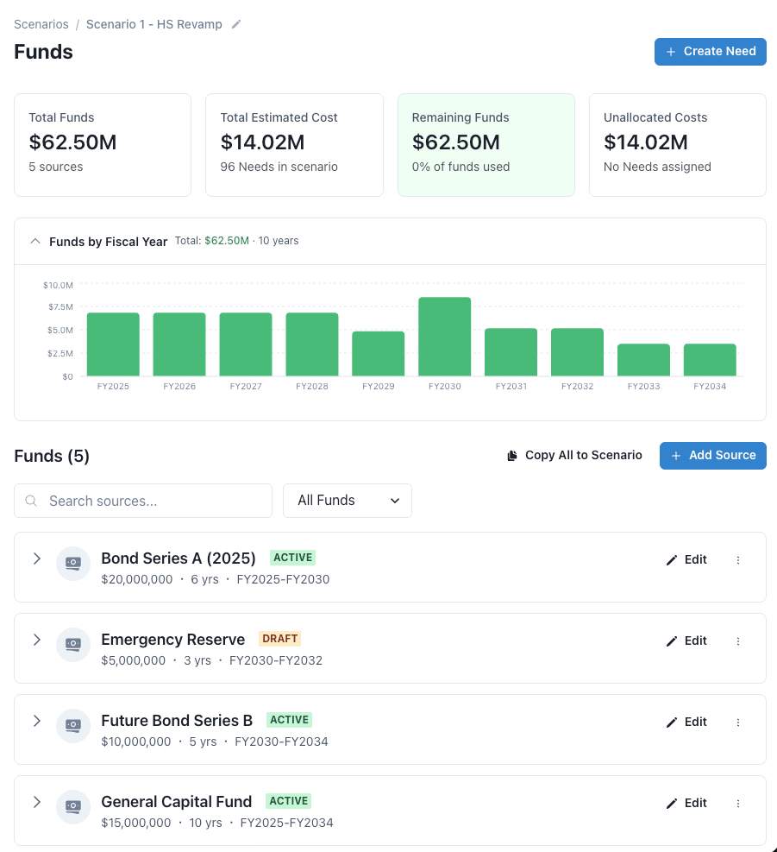The width and height of the screenshot is (777, 852).
Task: Focus the Search sources input field
Action: 143,501
